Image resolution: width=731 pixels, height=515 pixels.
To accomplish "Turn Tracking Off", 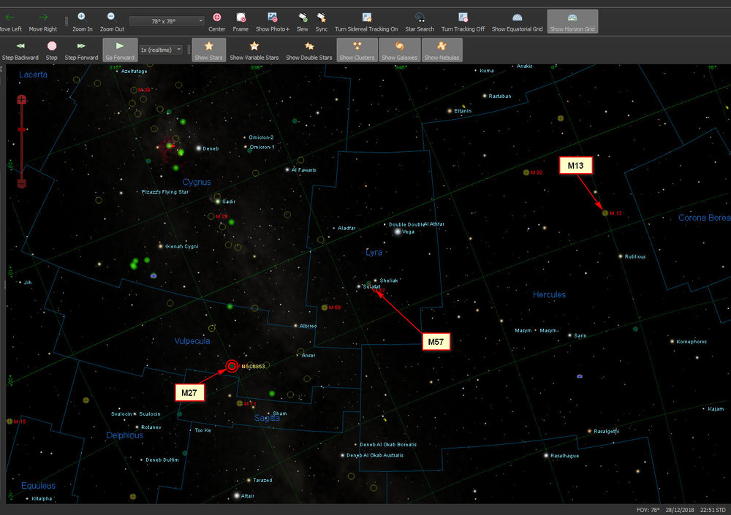I will [463, 22].
